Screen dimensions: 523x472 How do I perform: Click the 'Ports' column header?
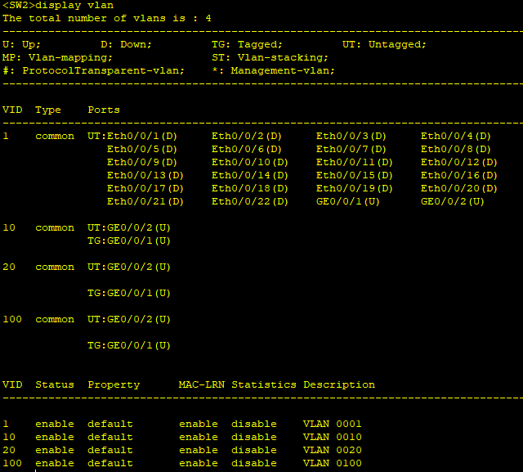(x=104, y=110)
